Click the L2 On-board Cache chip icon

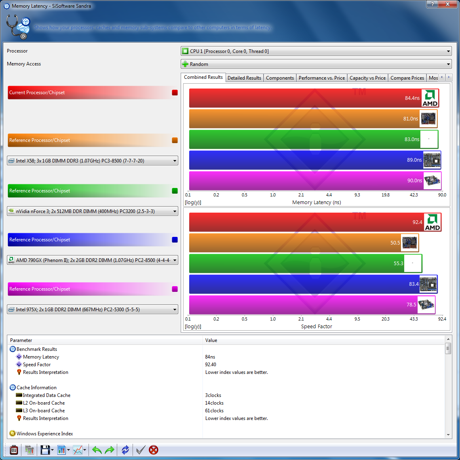pos(19,403)
